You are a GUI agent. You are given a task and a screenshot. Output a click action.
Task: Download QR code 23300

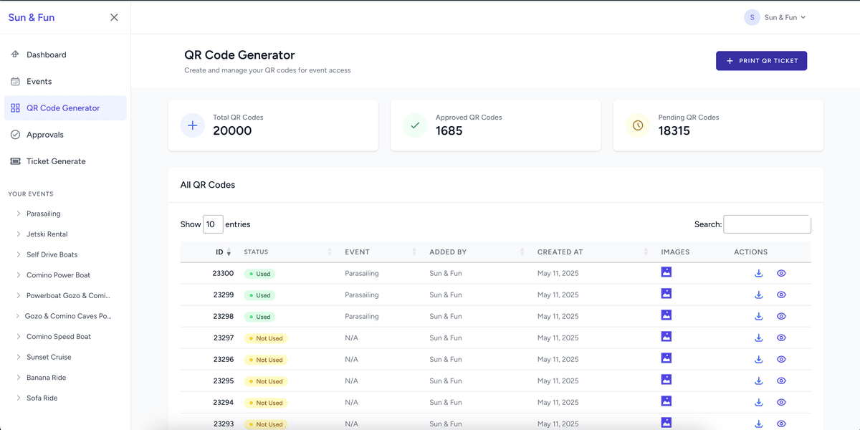point(759,273)
